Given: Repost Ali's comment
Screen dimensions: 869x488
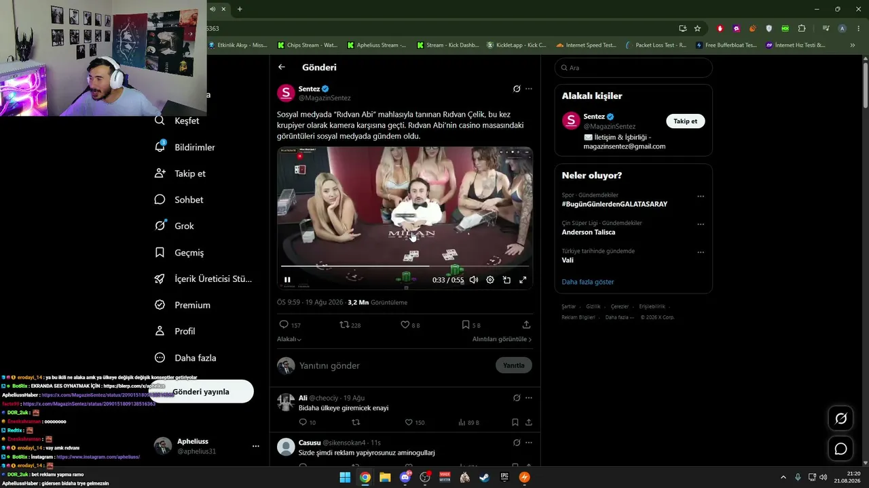Looking at the screenshot, I should [354, 422].
